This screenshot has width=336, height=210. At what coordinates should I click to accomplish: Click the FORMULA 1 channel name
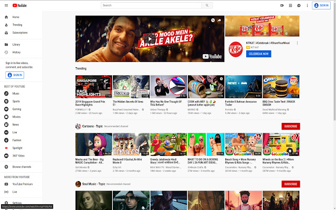pos(81,110)
